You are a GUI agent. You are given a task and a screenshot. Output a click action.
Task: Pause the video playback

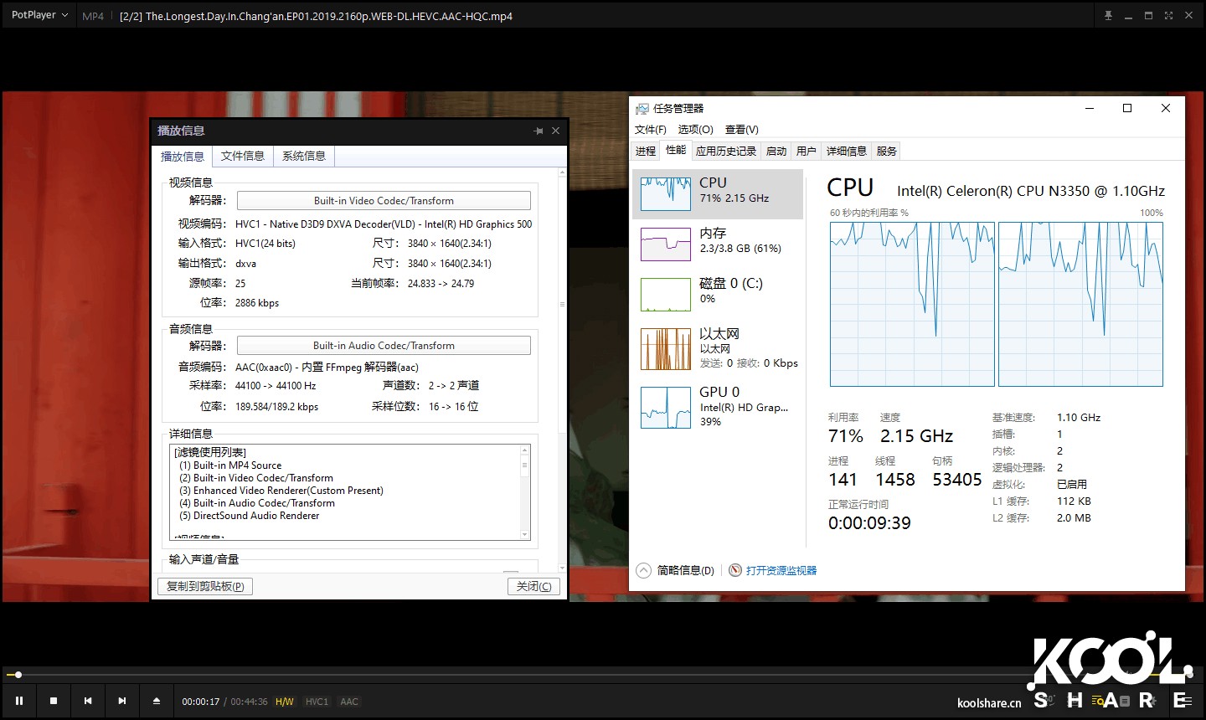click(x=19, y=701)
